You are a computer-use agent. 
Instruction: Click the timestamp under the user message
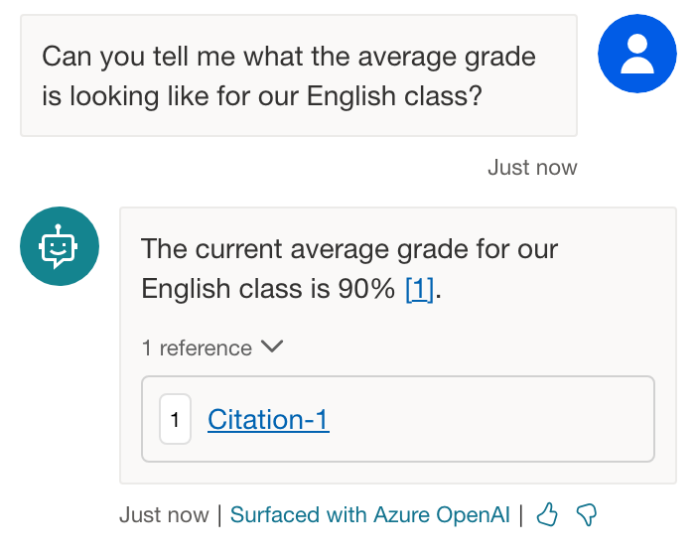pos(532,167)
